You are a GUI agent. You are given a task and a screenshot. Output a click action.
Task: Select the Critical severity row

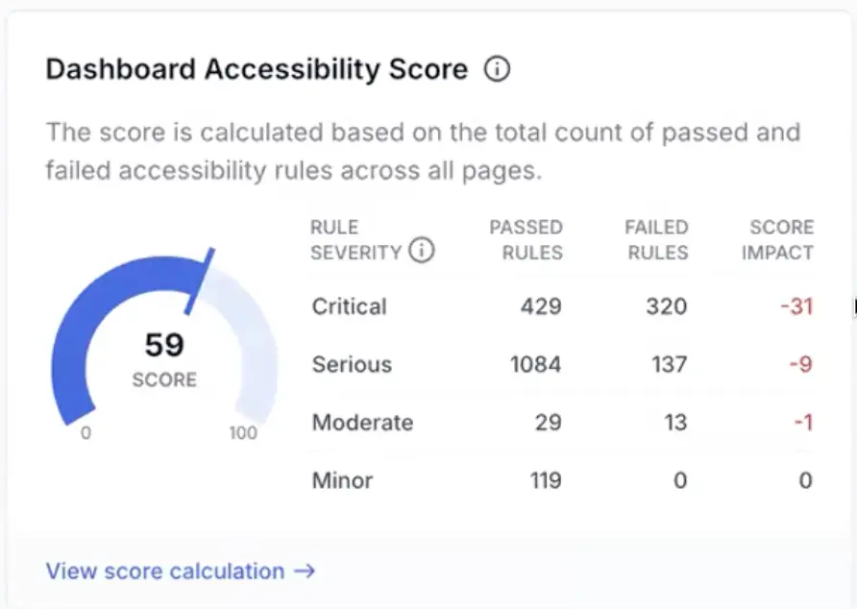pos(349,306)
